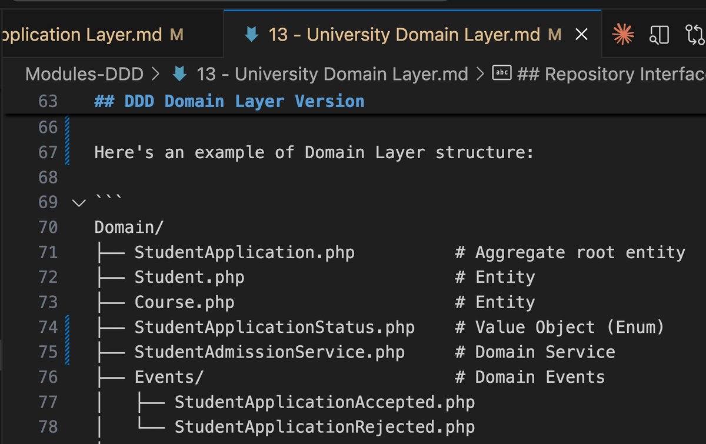Screen dimensions: 706x444
Task: Click abc symbol icon in breadcrumb
Action: tap(501, 74)
